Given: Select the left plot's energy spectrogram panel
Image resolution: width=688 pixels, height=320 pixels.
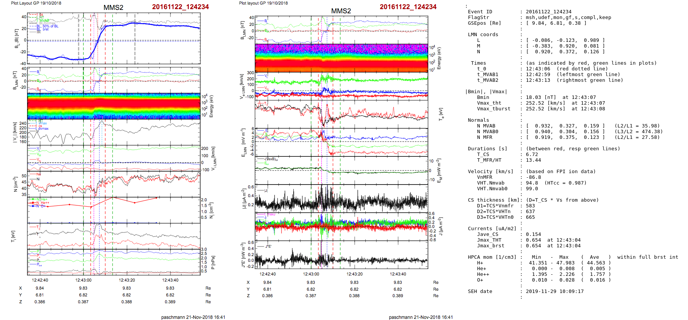Looking at the screenshot, I should [x=114, y=106].
